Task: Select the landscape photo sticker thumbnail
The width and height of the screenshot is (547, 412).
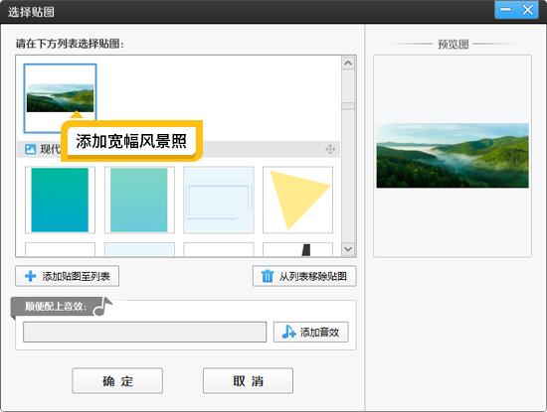Action: pos(60,98)
